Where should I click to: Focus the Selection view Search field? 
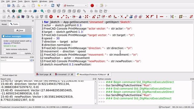pyautogui.click(x=15, y=60)
